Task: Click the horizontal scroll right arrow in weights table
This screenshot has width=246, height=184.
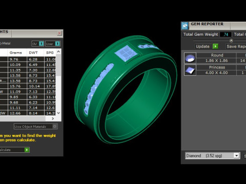Action: point(53,119)
